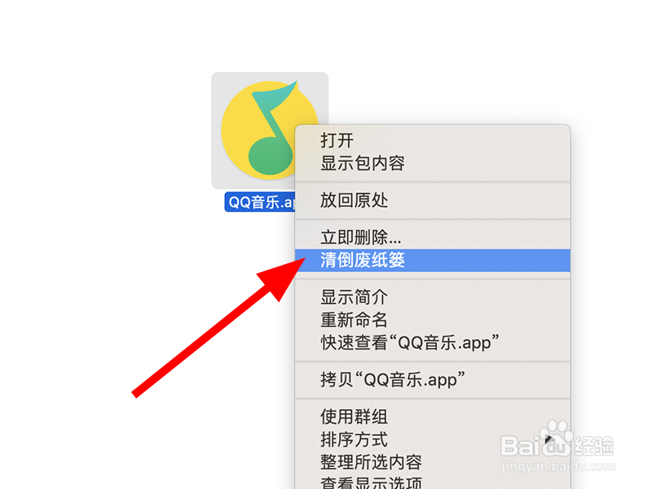The image size is (652, 489).
Task: Click the QQ音乐.app file name label
Action: [x=260, y=202]
